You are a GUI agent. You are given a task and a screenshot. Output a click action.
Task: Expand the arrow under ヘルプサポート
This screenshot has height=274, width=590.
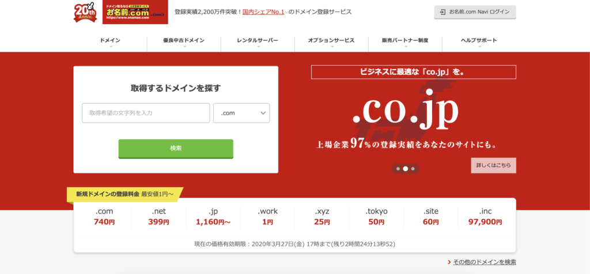point(479,47)
